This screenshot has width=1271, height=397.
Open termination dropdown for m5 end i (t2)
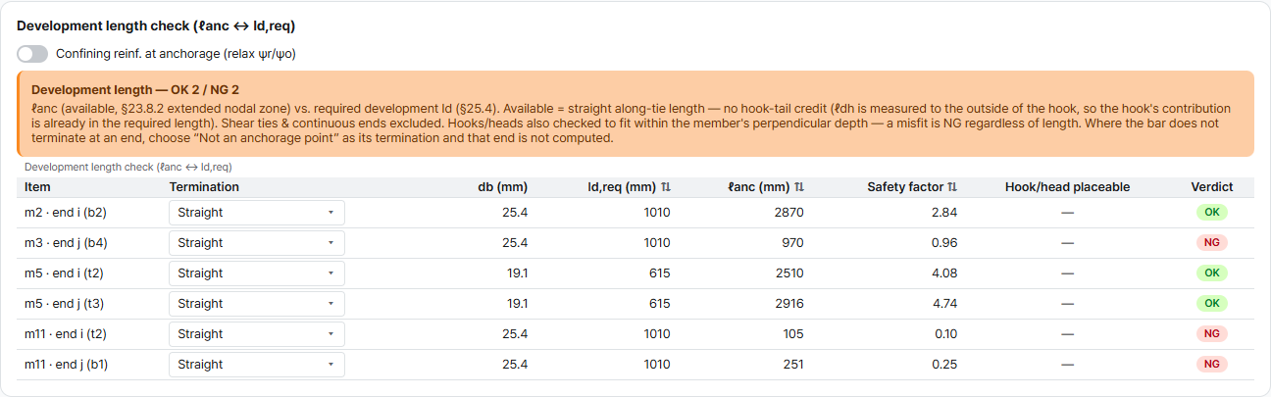(x=257, y=273)
